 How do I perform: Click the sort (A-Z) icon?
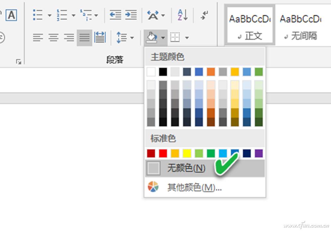coord(180,15)
